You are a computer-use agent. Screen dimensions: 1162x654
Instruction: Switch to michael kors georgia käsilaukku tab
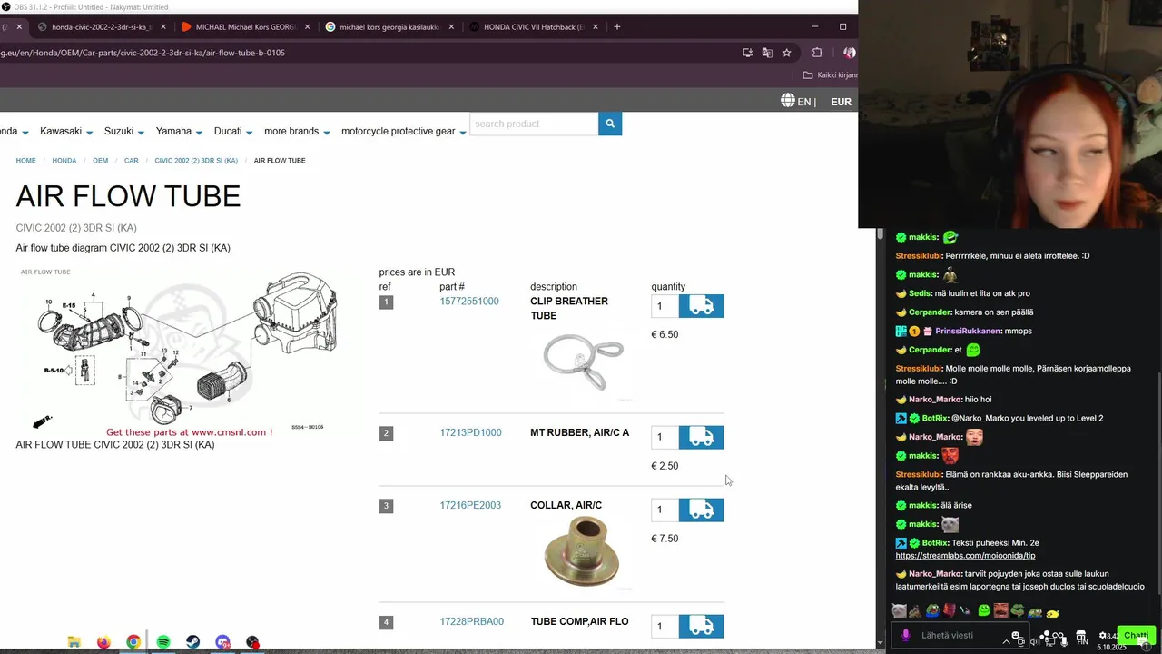(389, 27)
